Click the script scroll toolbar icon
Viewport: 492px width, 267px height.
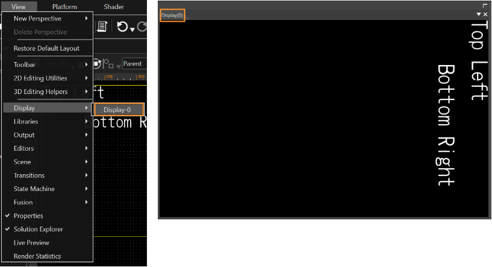tap(102, 27)
